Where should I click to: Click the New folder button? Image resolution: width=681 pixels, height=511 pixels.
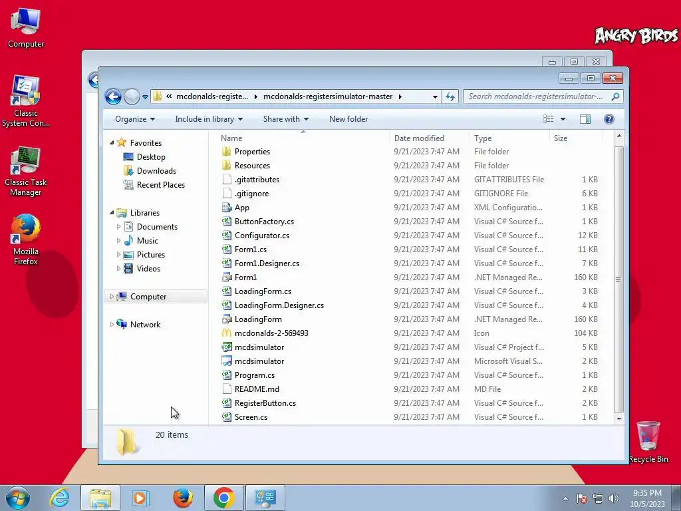(x=348, y=119)
